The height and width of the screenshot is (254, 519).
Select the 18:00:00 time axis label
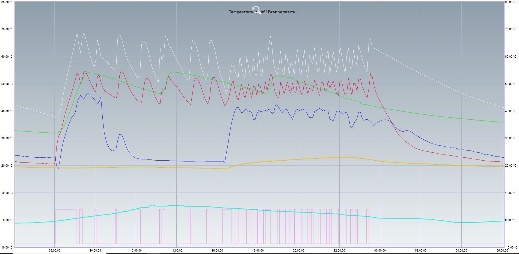pos(258,250)
